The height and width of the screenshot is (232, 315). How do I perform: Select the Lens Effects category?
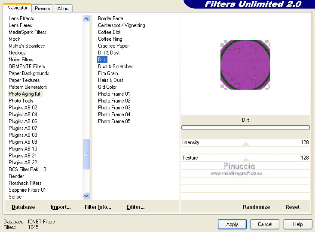[21, 18]
